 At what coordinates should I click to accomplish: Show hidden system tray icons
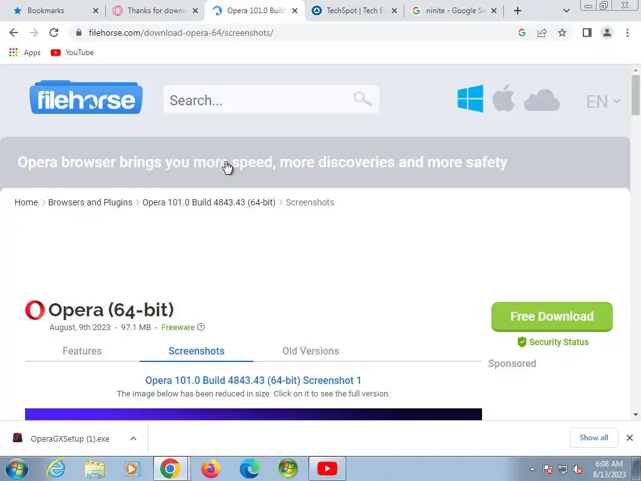click(x=532, y=469)
